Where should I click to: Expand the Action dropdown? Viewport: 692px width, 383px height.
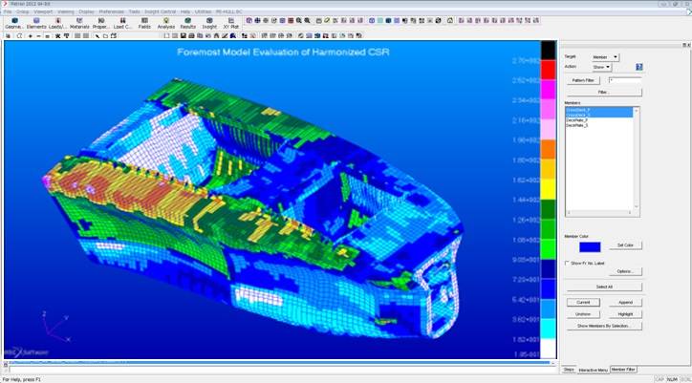[602, 67]
